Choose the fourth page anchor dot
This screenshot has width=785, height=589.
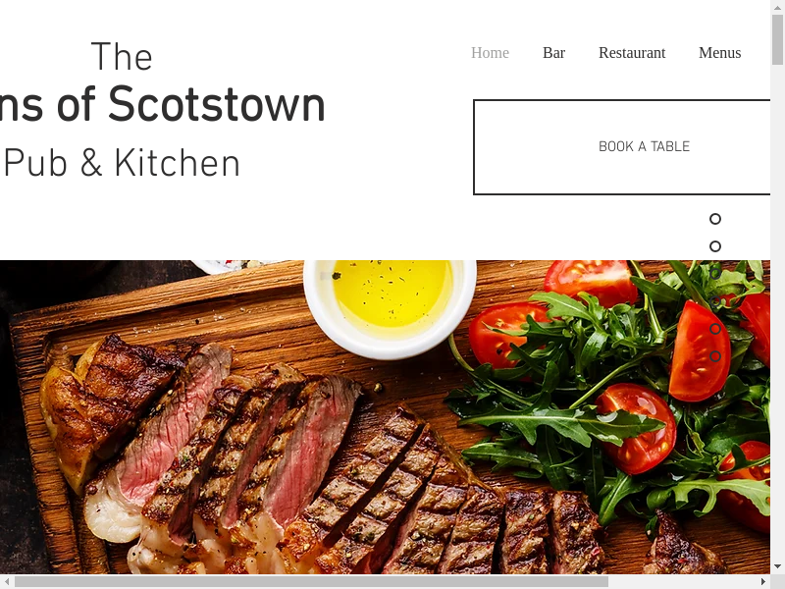point(715,301)
